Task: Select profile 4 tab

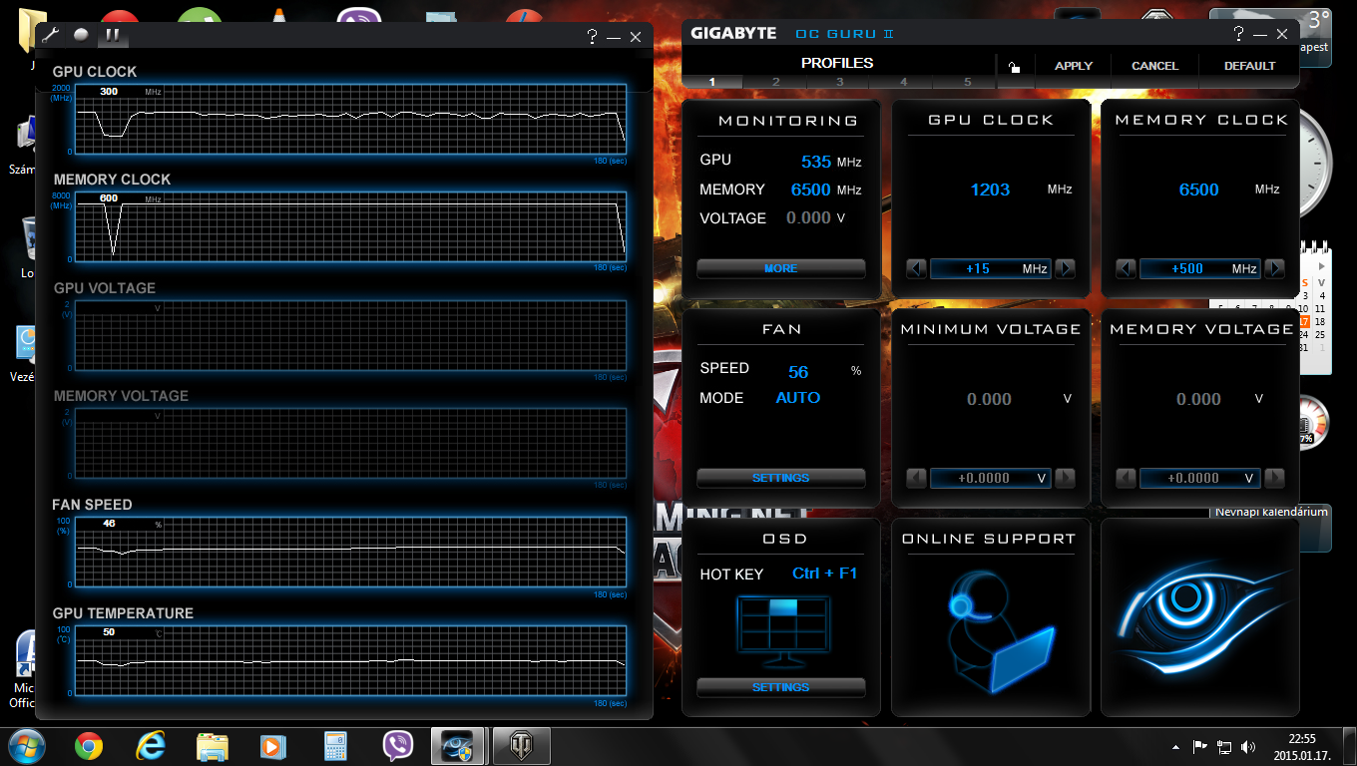Action: click(904, 82)
